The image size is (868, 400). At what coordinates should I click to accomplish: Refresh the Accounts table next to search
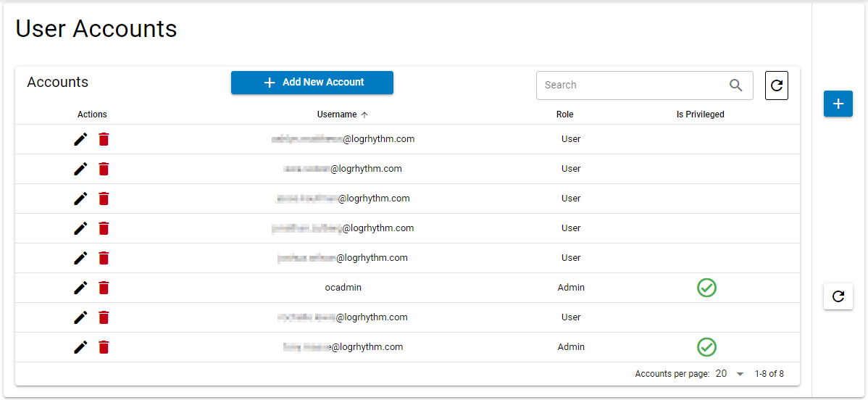[777, 86]
